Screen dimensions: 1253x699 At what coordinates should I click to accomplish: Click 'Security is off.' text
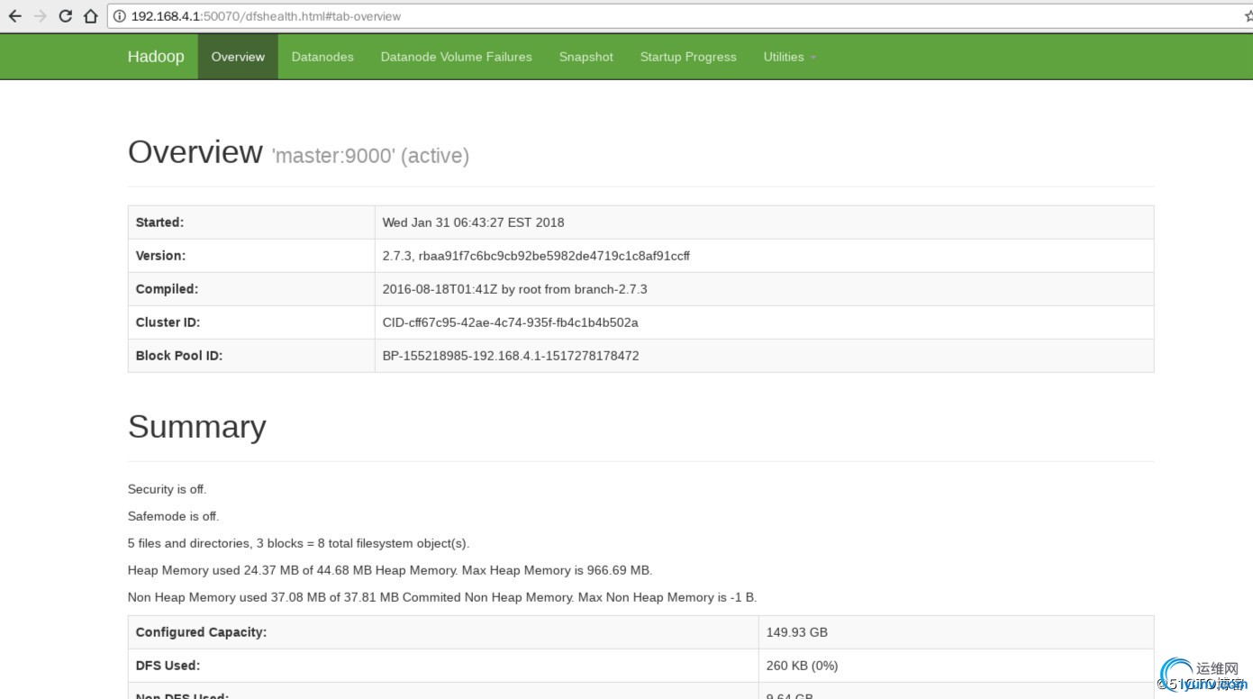168,489
